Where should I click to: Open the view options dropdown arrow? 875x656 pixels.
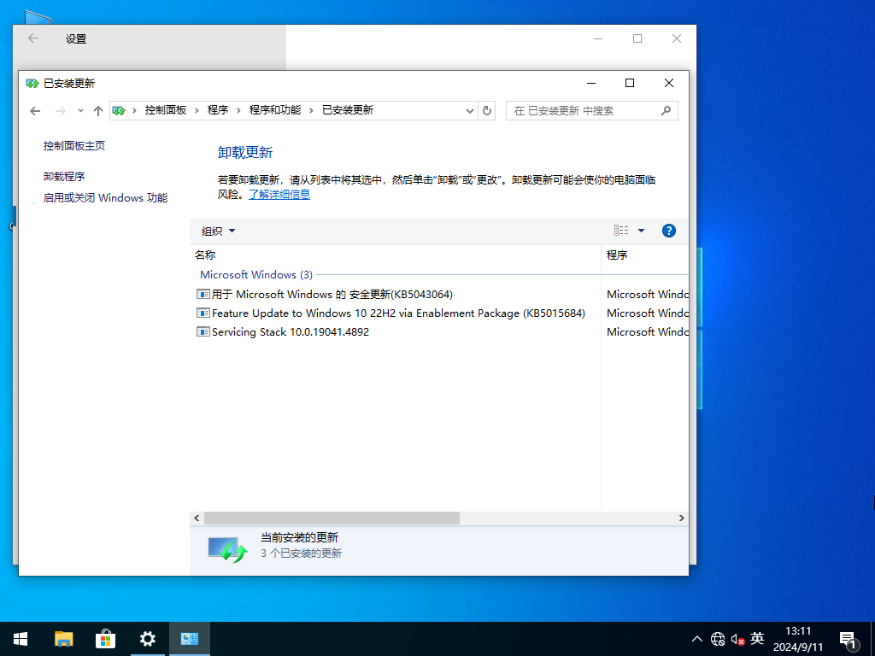pyautogui.click(x=640, y=230)
